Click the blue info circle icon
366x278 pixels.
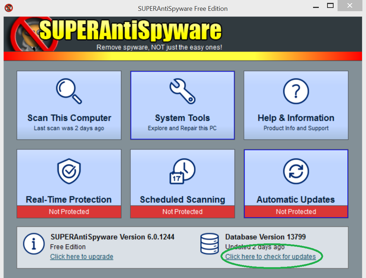click(x=34, y=244)
